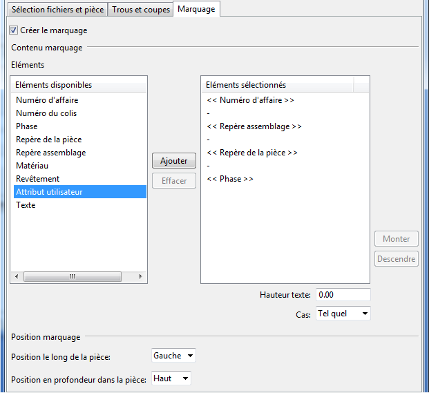Open Position en profondeur dropdown
The image size is (429, 393).
(171, 378)
